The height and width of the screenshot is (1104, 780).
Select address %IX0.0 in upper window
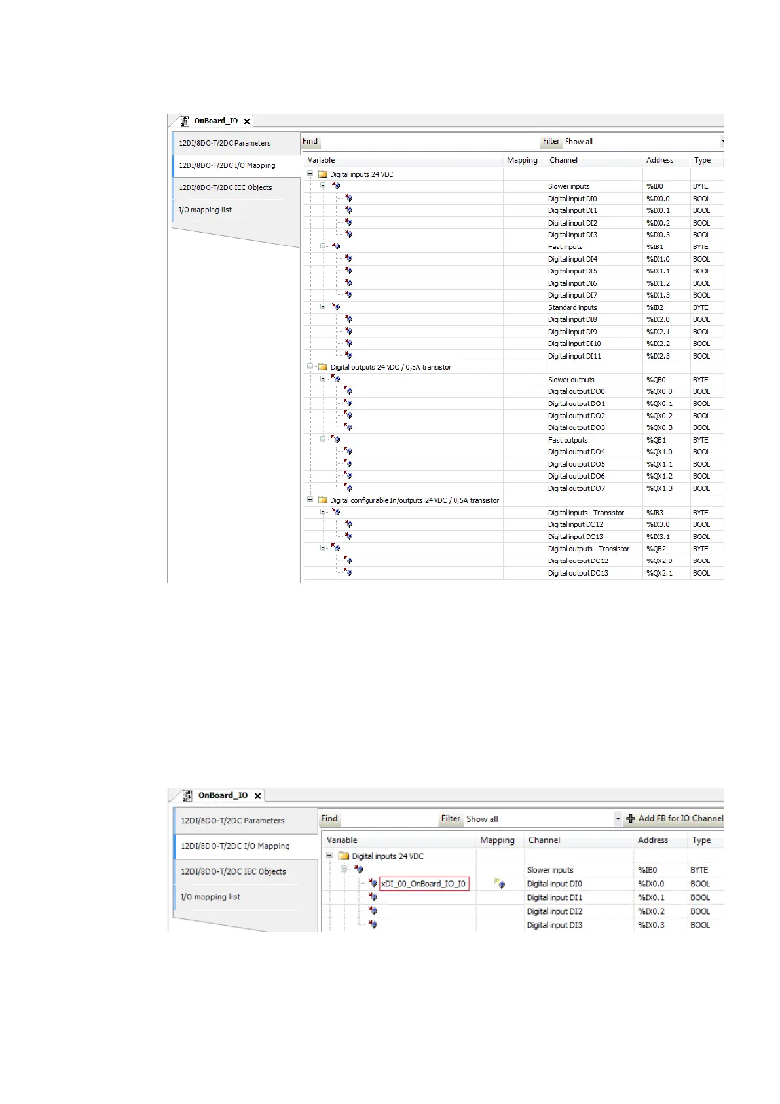click(x=658, y=199)
